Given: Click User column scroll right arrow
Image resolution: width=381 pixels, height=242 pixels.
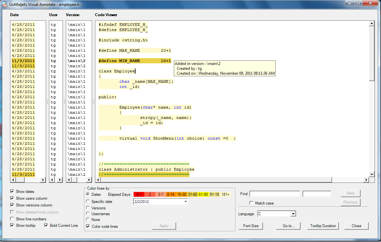Looking at the screenshot, I should [60, 180].
